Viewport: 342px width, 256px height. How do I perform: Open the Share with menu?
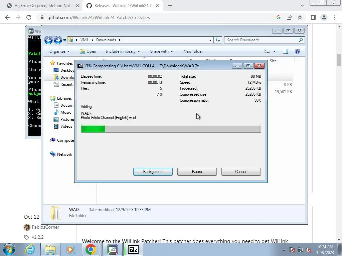161,51
